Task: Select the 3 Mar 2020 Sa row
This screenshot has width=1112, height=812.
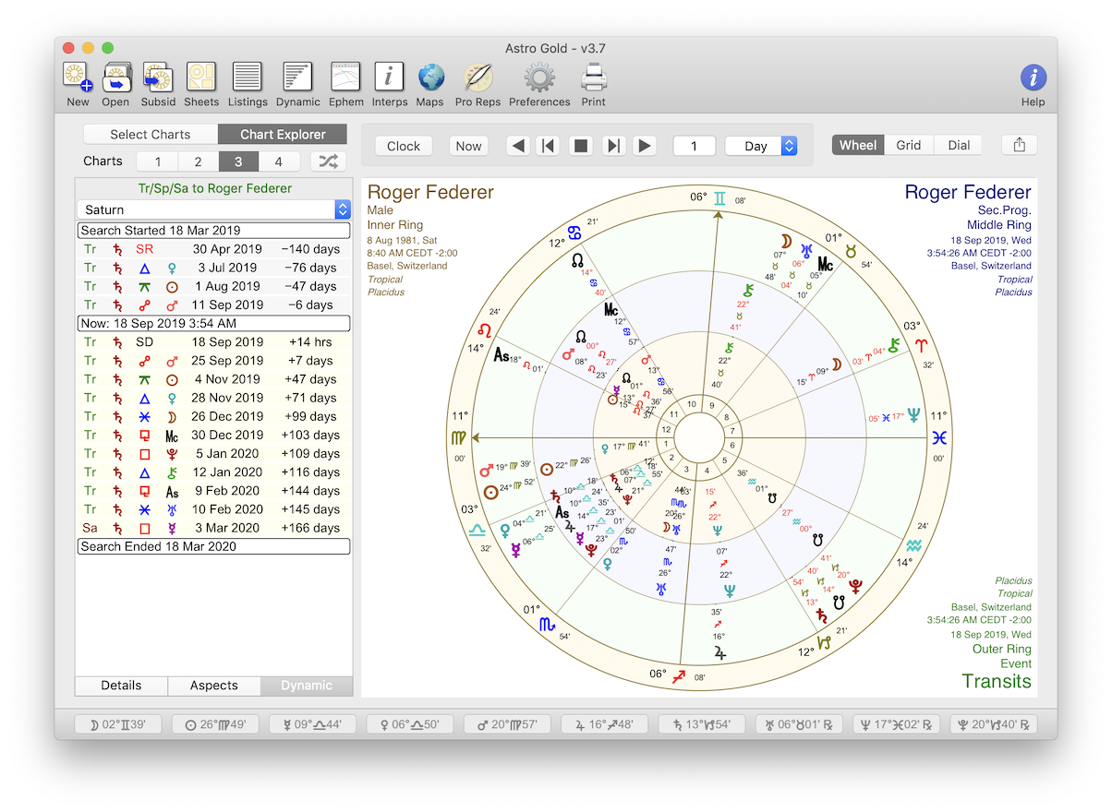Action: coord(213,528)
